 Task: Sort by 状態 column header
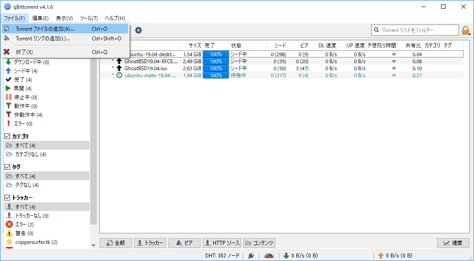coord(248,45)
